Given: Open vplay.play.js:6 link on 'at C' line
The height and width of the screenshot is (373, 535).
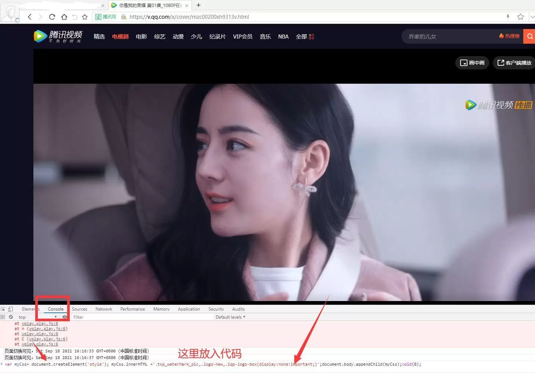Looking at the screenshot, I should pos(47,339).
